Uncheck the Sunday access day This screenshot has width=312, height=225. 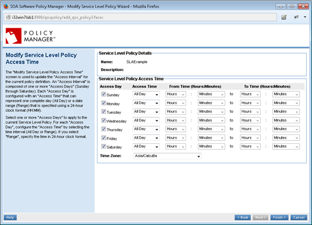click(x=103, y=94)
